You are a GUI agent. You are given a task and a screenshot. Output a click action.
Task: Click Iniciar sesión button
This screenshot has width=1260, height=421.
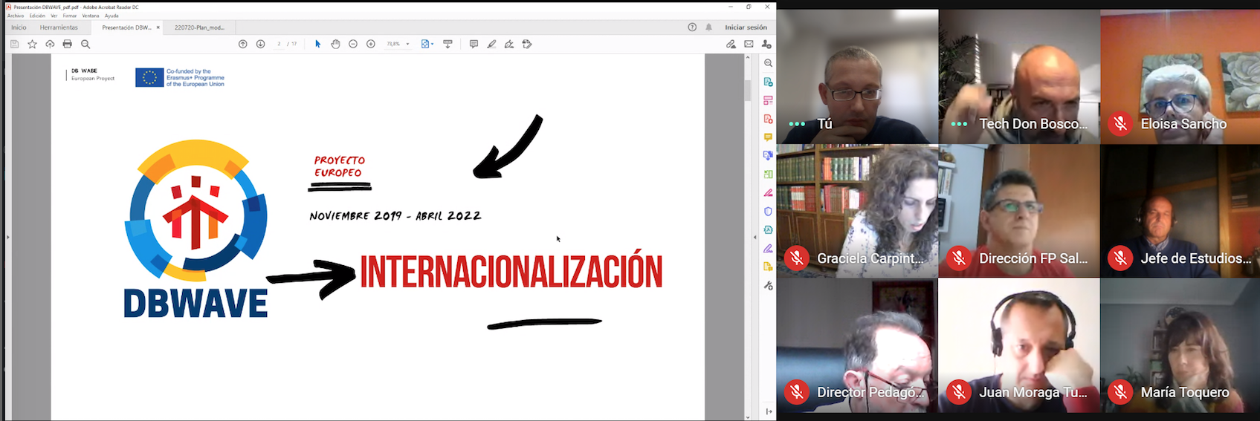746,27
